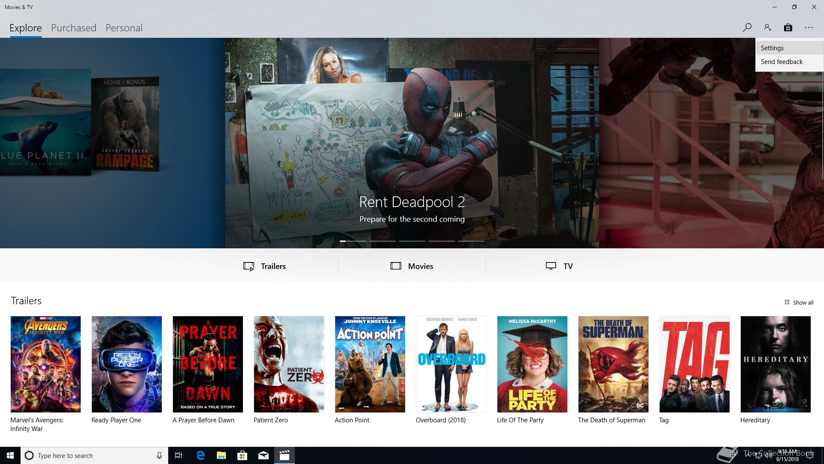
Task: Select the first carousel indicator
Action: pyautogui.click(x=353, y=241)
